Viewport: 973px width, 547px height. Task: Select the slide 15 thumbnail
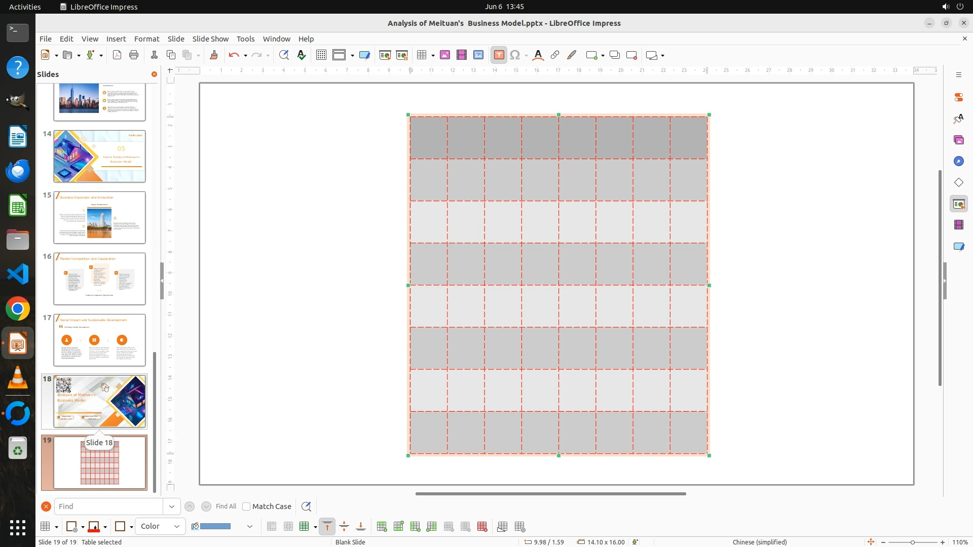click(99, 217)
